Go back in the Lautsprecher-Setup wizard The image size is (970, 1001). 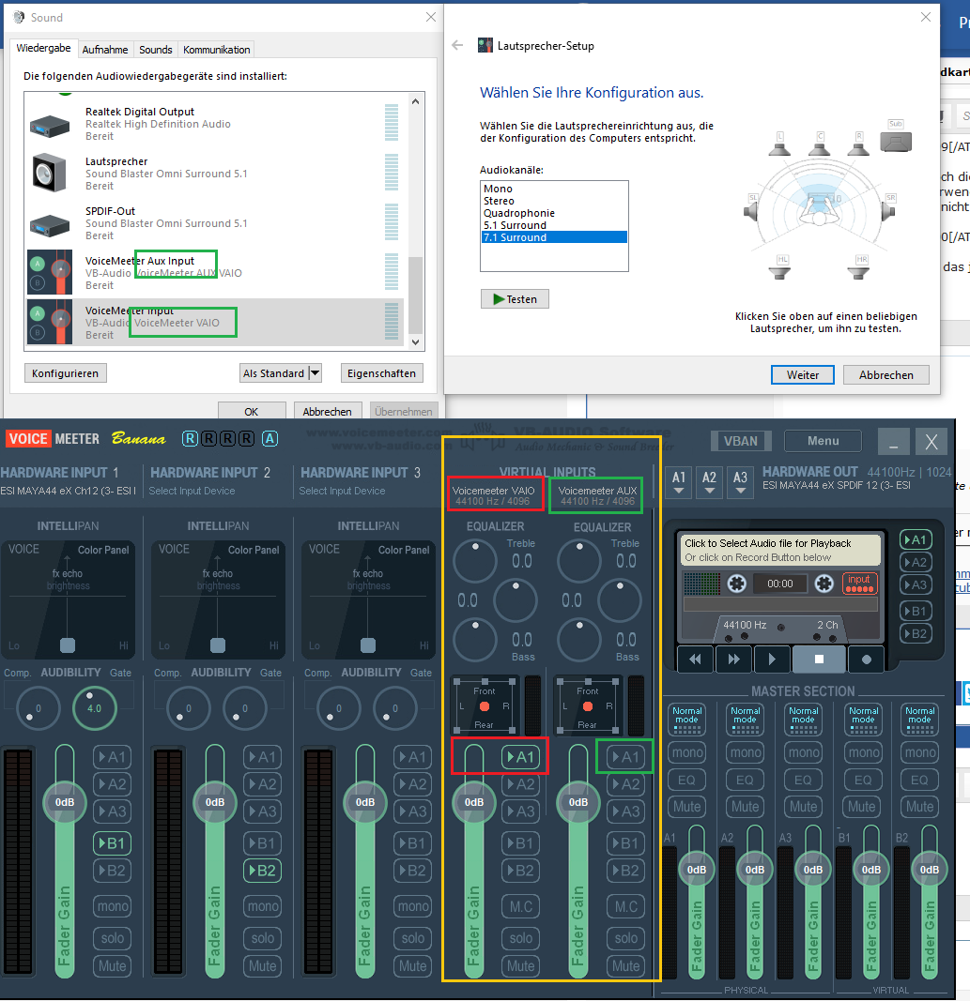[x=457, y=45]
